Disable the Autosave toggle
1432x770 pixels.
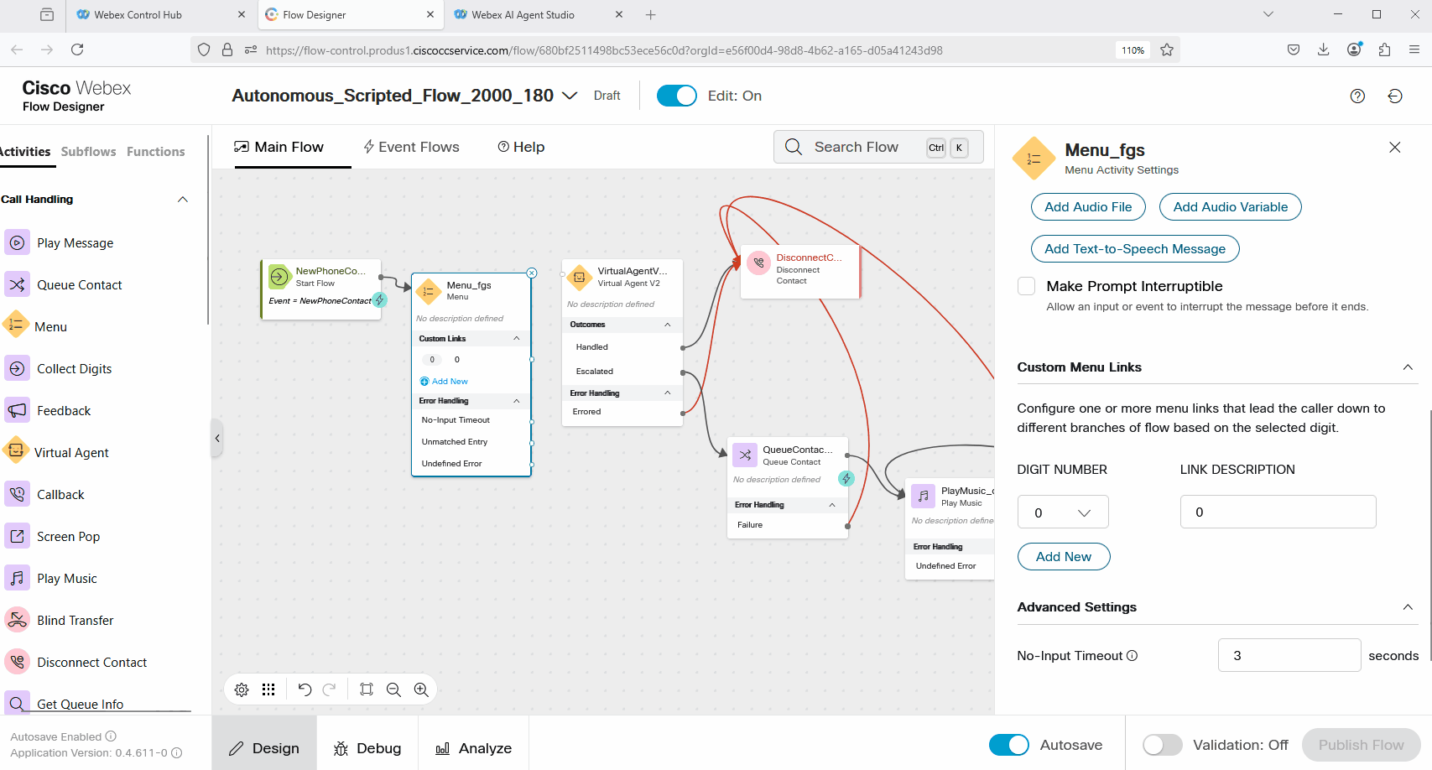pyautogui.click(x=1008, y=745)
